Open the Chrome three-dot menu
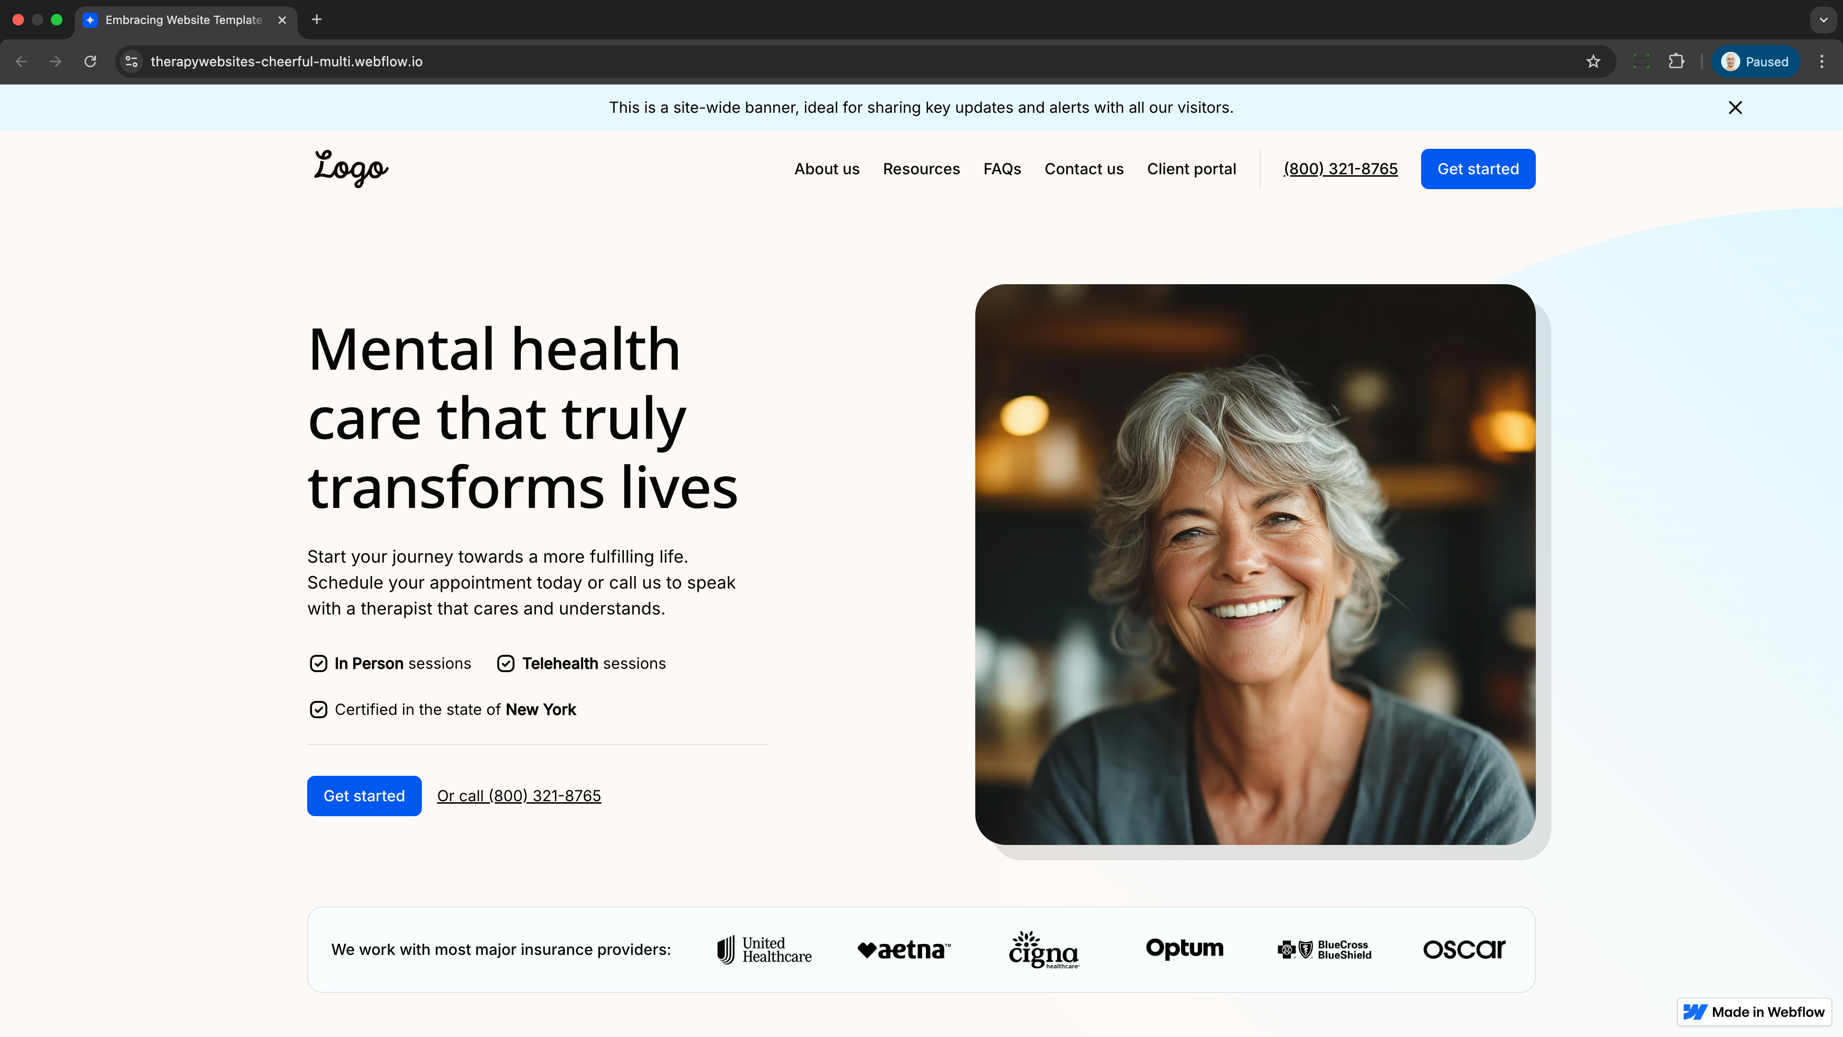1843x1037 pixels. (1821, 61)
